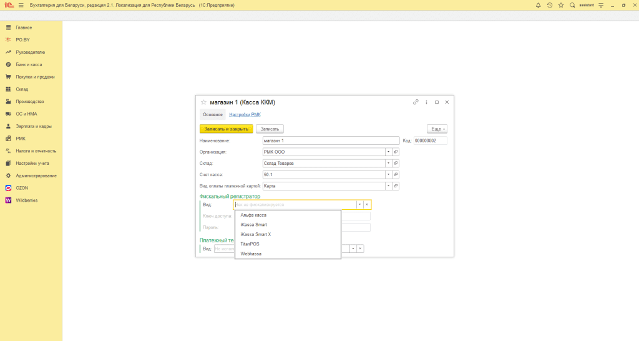Screen dimensions: 639x341
Task: Add магазин 1 form to favorites
Action: 203,102
